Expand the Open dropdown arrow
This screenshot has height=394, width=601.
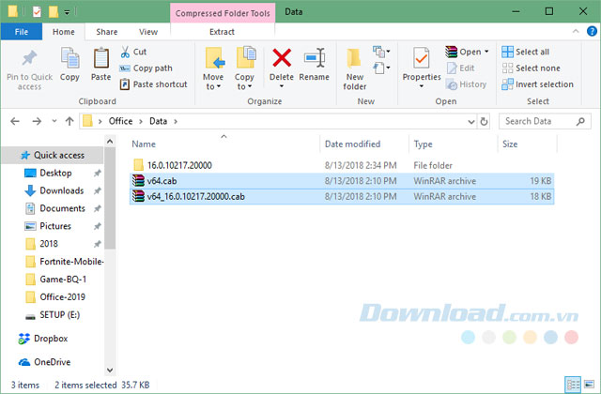coord(486,52)
